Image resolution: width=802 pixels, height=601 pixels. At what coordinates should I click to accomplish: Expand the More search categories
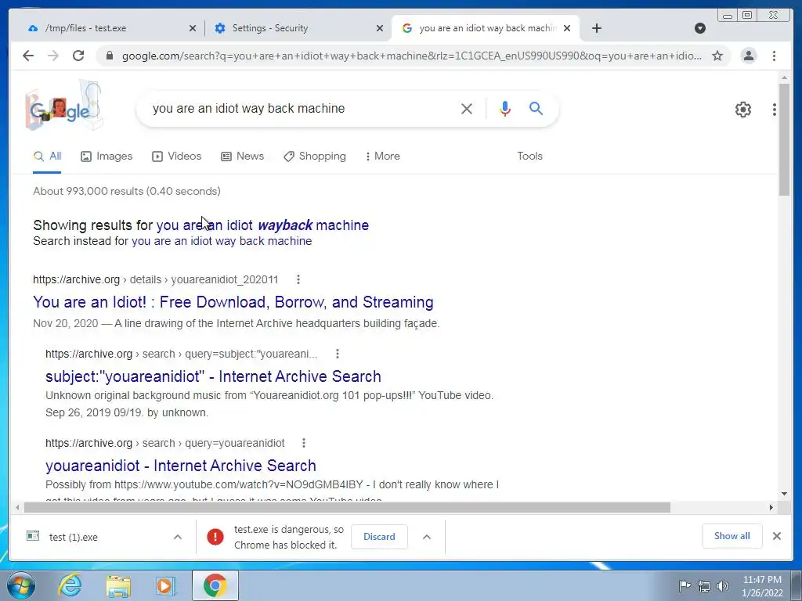tap(382, 157)
